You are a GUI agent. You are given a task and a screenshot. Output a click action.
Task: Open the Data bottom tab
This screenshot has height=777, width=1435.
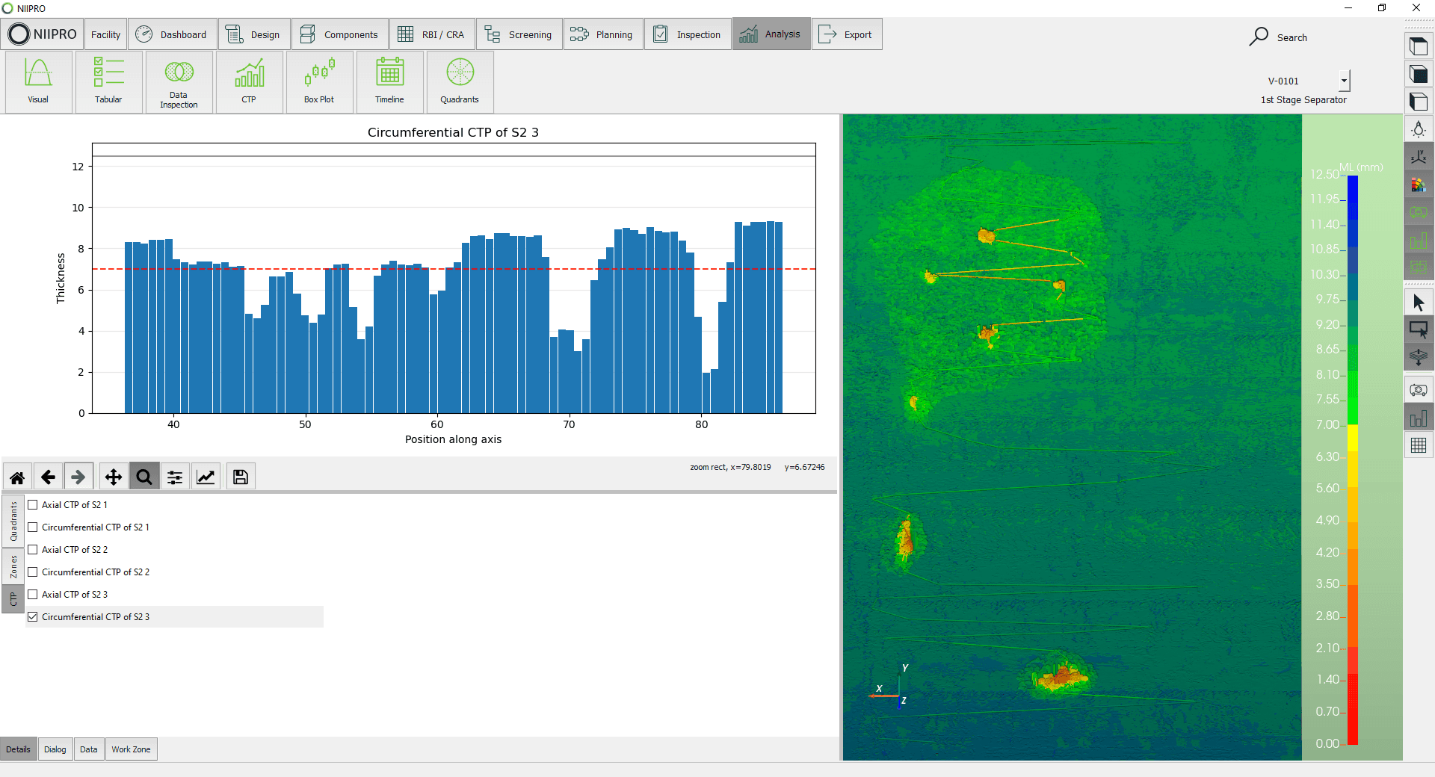[89, 749]
